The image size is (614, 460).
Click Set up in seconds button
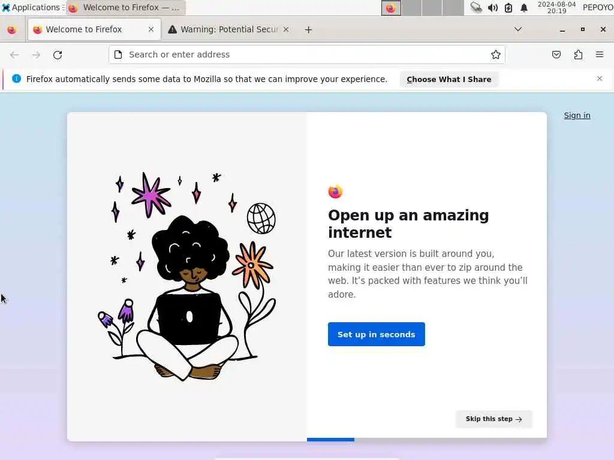377,334
